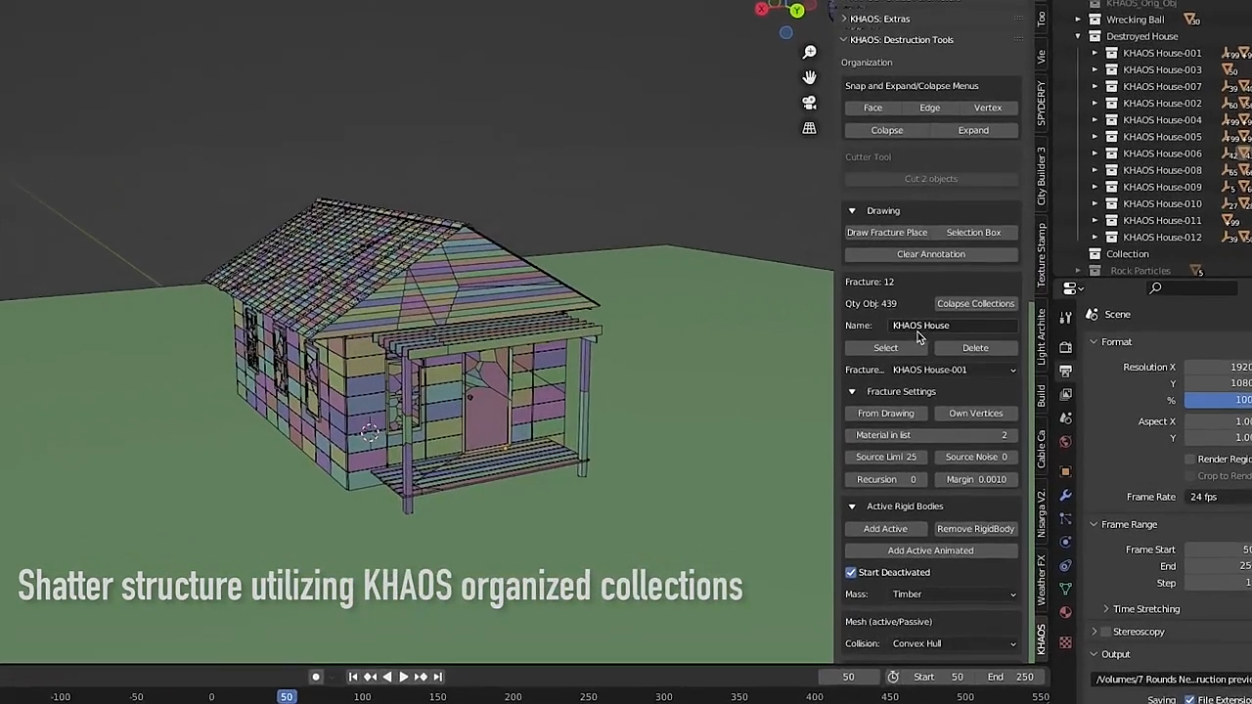Viewport: 1252px width, 704px height.
Task: Open the Collision Convex Hull dropdown
Action: pos(954,643)
